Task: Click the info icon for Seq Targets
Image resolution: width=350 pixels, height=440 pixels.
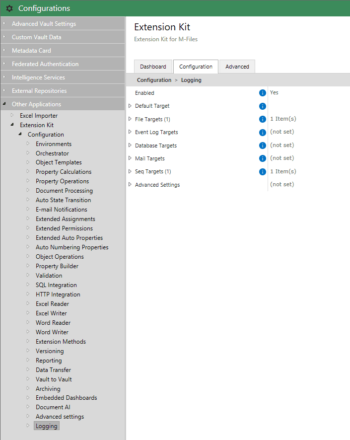Action: [263, 172]
